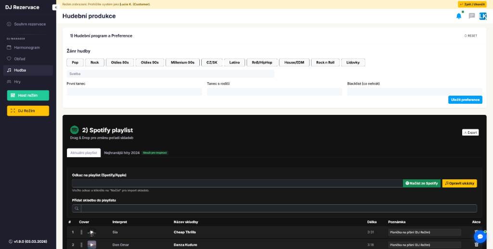
Task: Toggle the Millenium 00s genre
Action: click(182, 62)
